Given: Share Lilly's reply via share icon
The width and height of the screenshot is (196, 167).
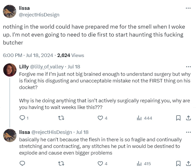Looking at the screenshot, I should (x=188, y=118).
